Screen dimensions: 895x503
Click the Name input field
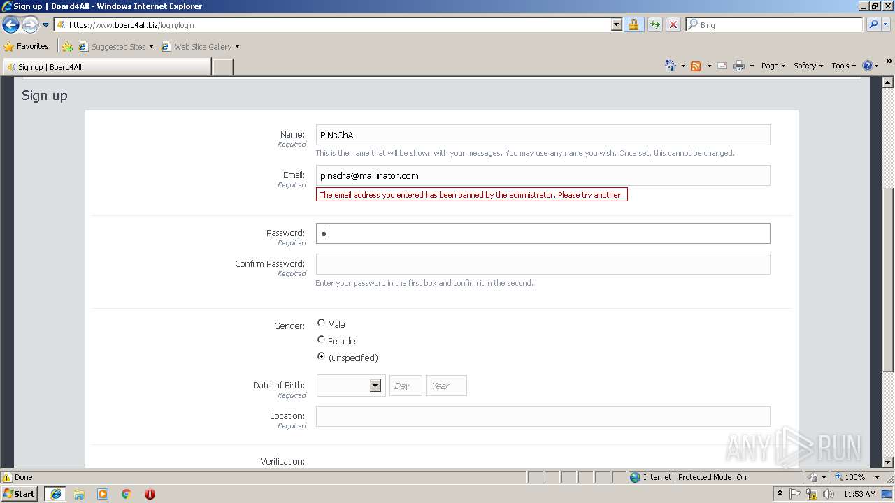point(543,135)
